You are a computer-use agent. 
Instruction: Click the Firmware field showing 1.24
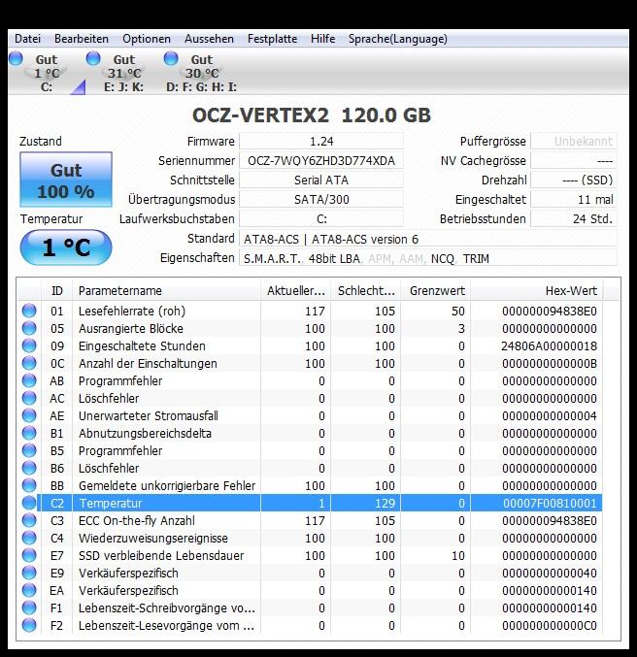[x=321, y=142]
